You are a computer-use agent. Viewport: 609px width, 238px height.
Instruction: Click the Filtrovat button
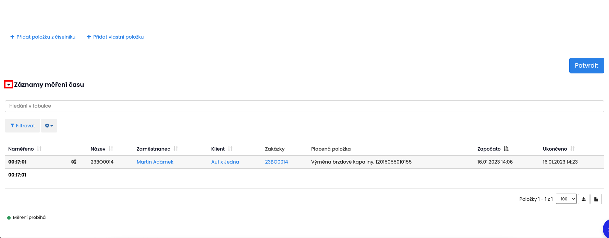tap(23, 126)
